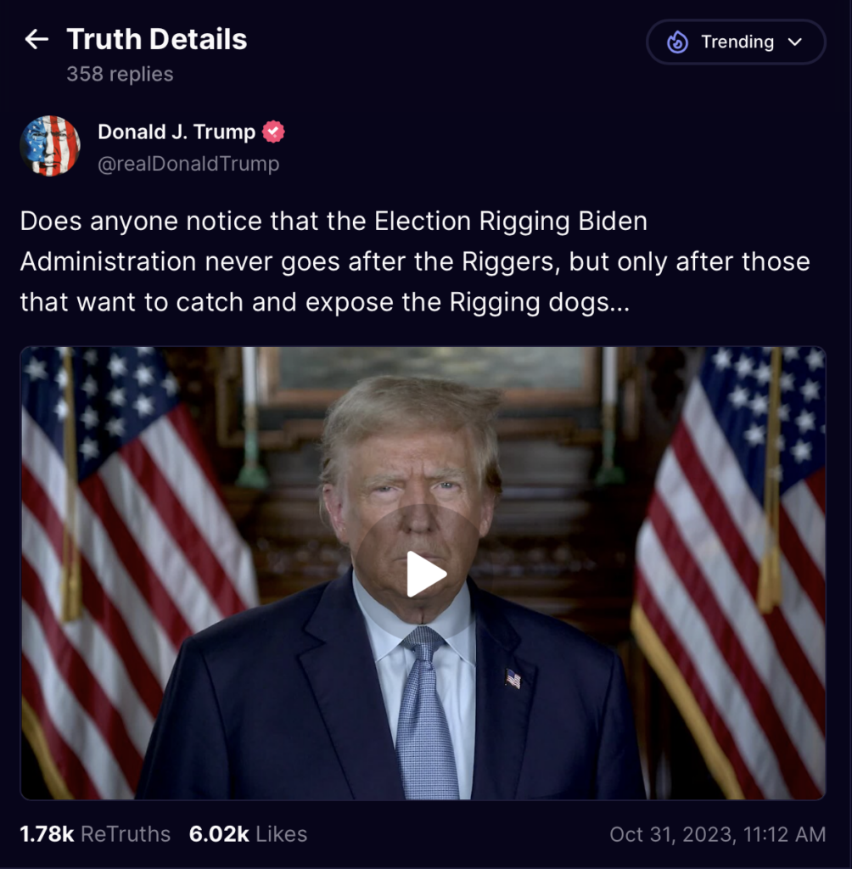Click the Likes word label

pos(282,834)
